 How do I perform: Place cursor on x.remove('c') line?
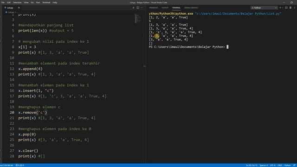tap(32, 112)
